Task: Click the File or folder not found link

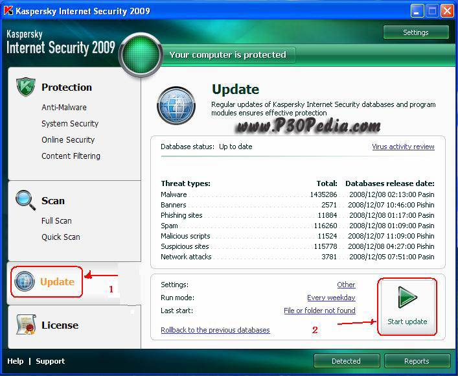Action: (319, 311)
